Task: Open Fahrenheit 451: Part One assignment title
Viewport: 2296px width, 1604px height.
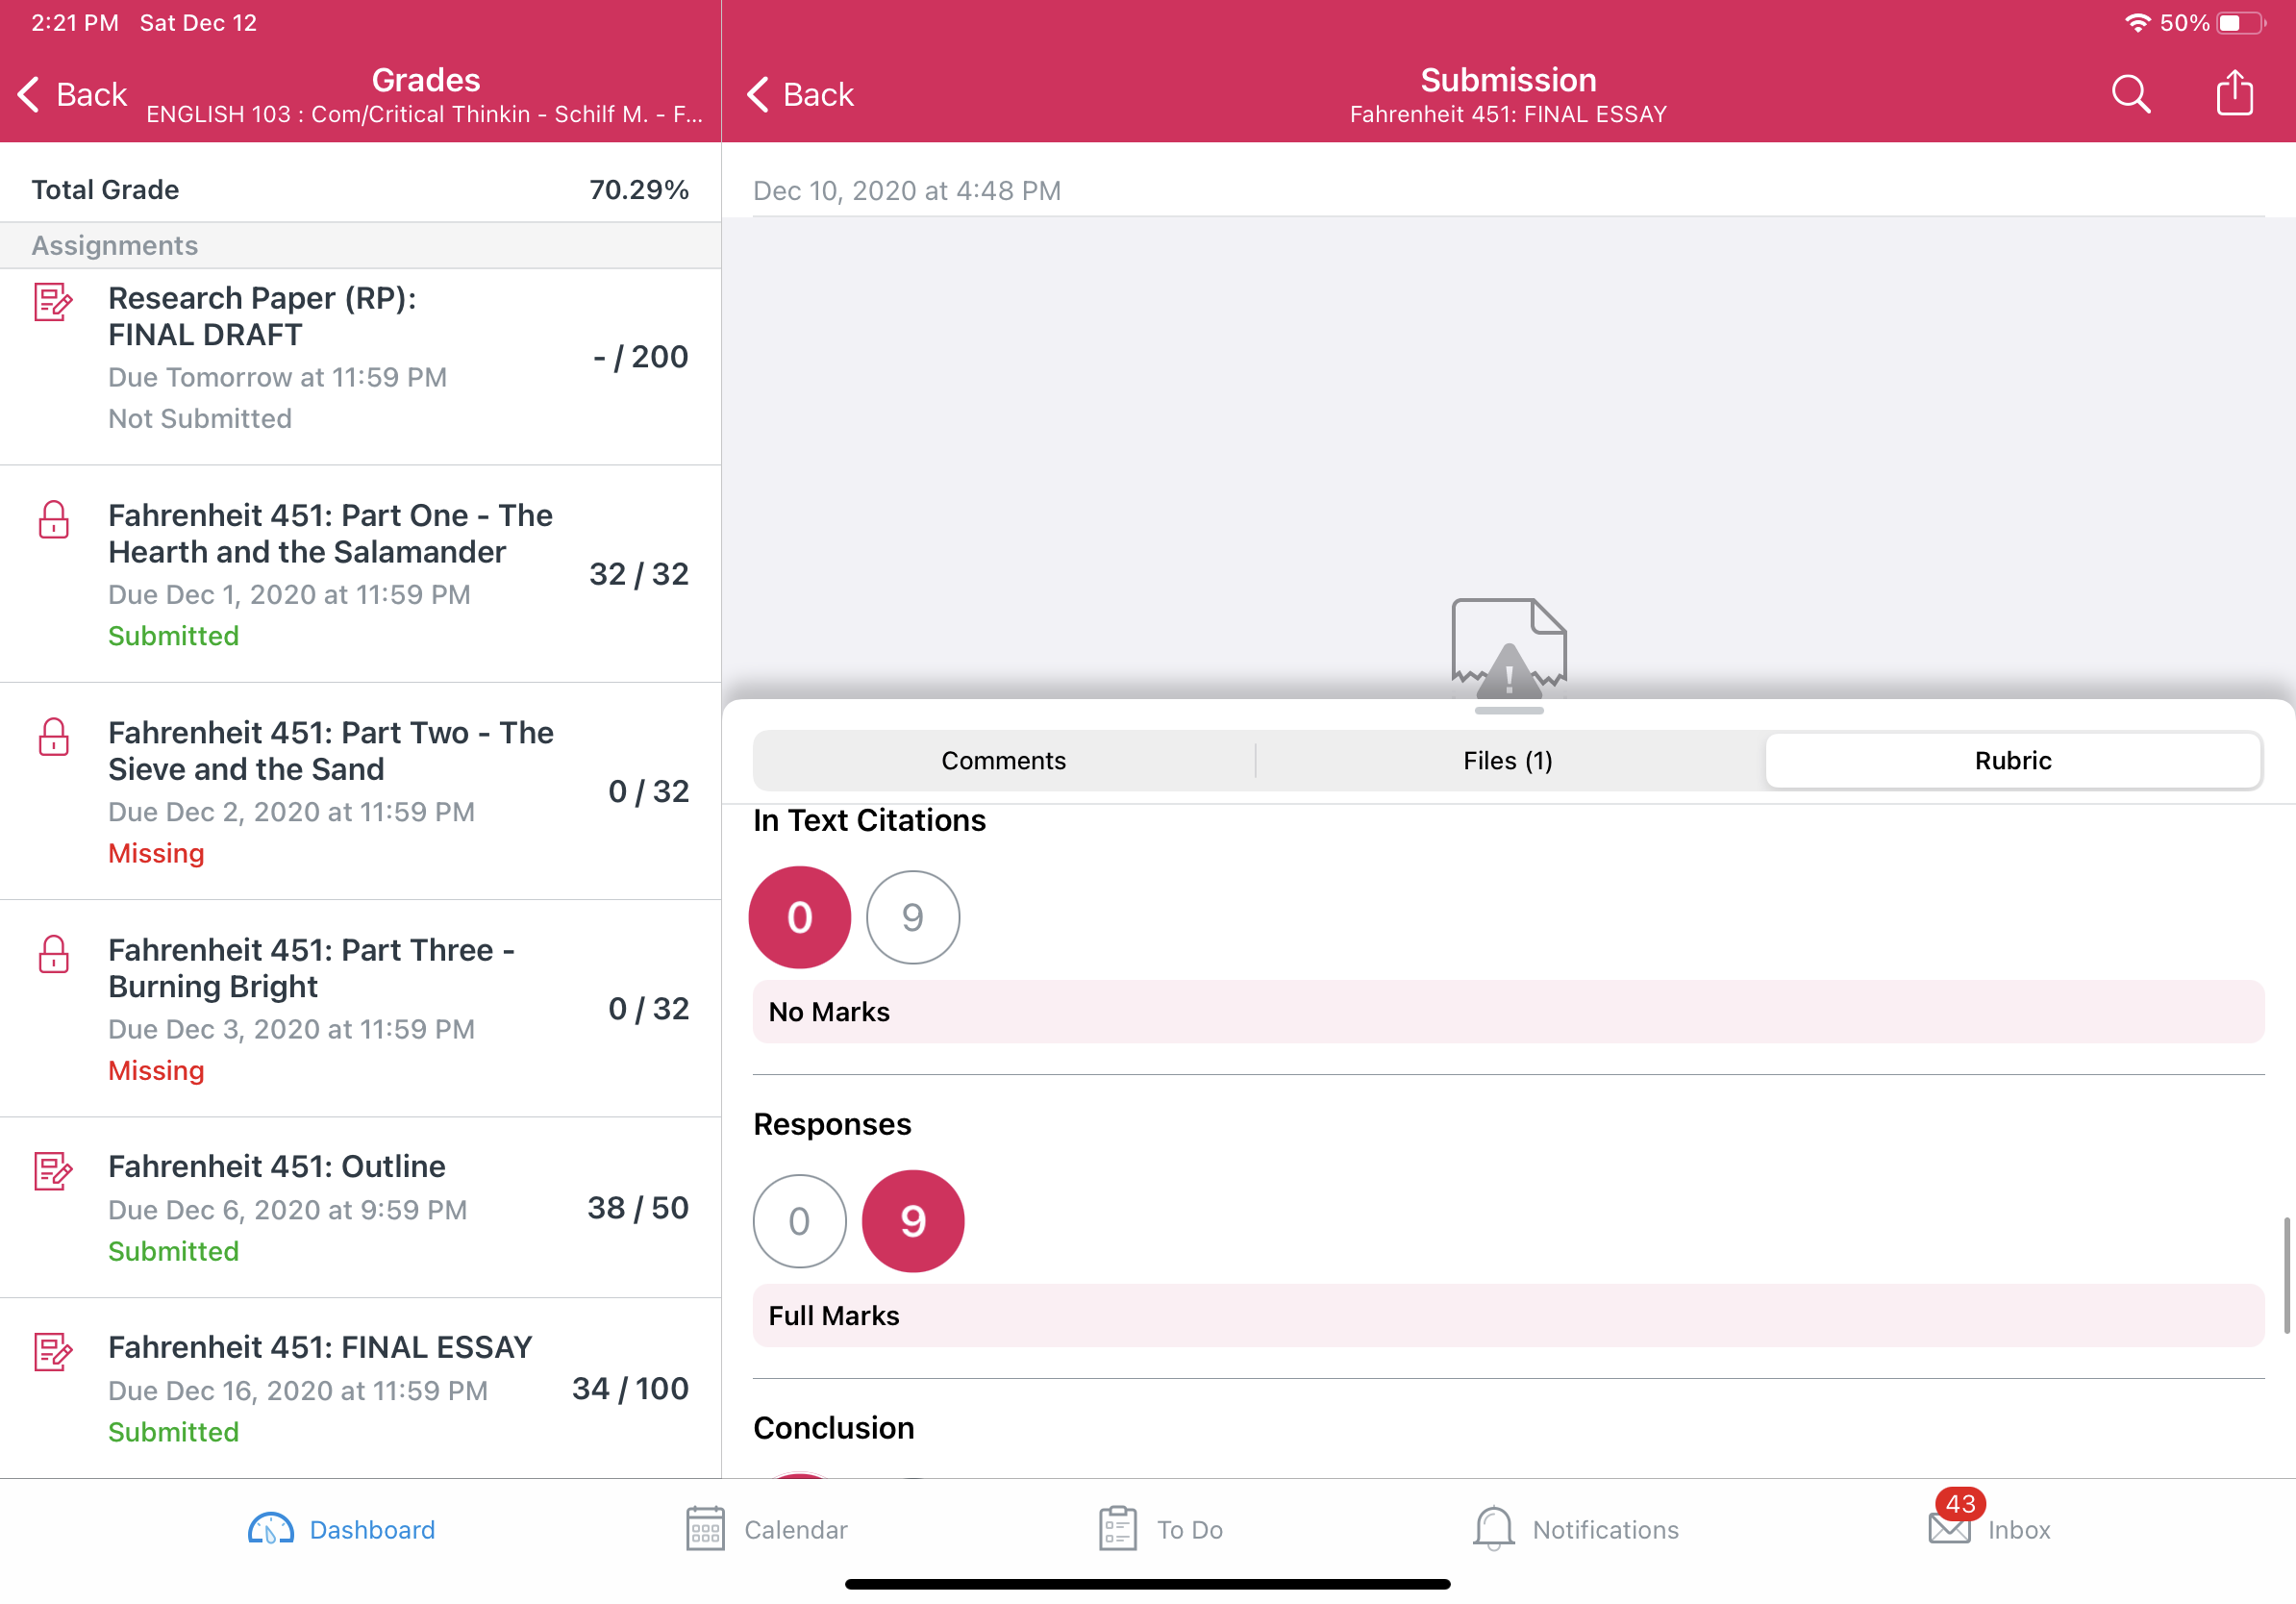Action: tap(330, 533)
